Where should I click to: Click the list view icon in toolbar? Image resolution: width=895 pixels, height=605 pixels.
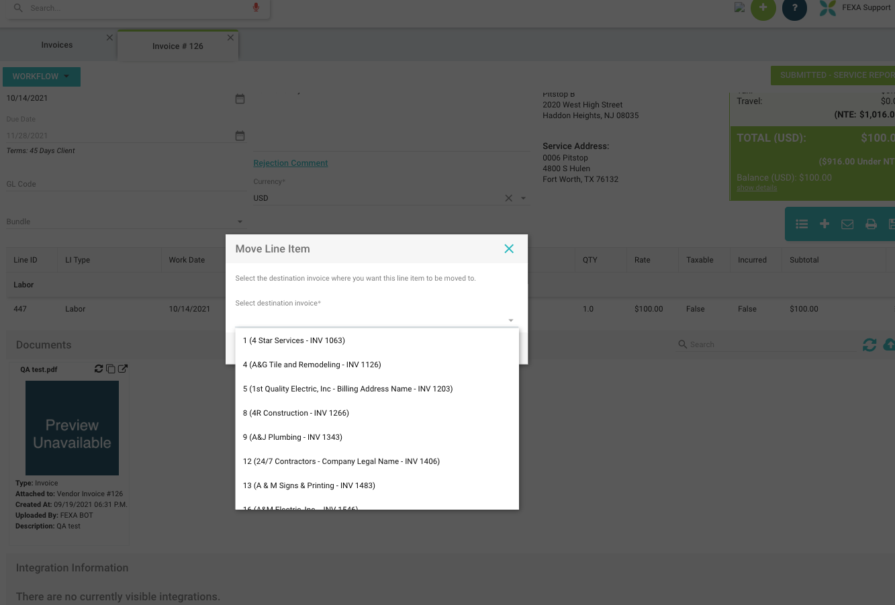pos(801,224)
